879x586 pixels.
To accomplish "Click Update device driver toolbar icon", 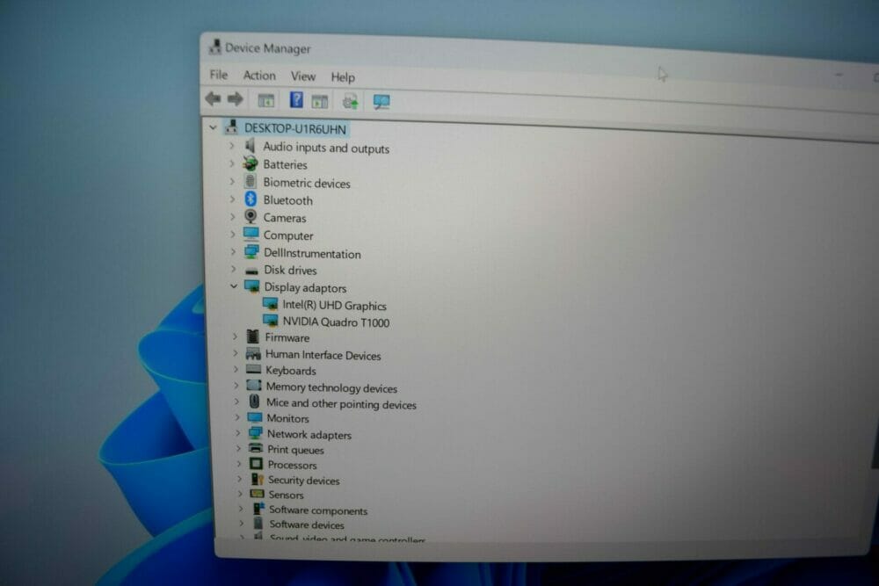I will (351, 101).
